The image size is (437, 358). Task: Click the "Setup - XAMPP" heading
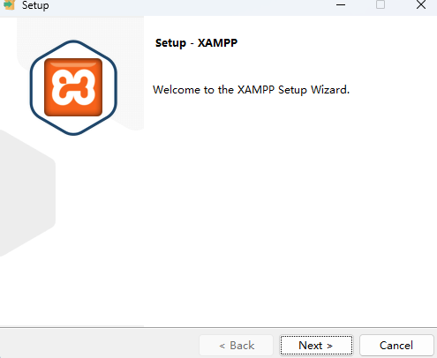tap(196, 43)
